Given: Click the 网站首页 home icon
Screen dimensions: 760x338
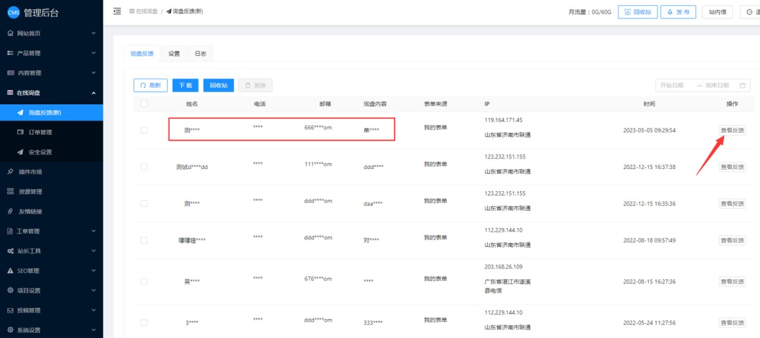Looking at the screenshot, I should (10, 33).
